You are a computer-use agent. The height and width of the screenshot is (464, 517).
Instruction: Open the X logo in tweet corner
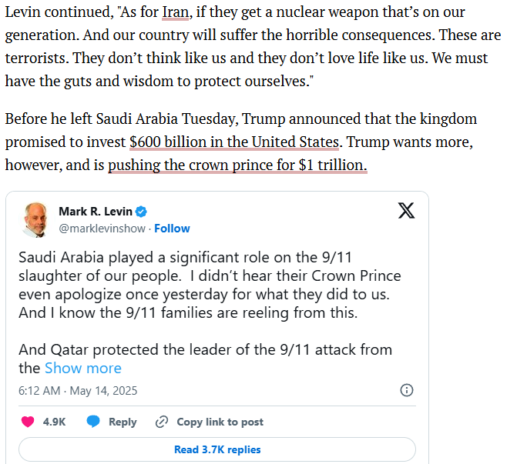click(x=406, y=210)
